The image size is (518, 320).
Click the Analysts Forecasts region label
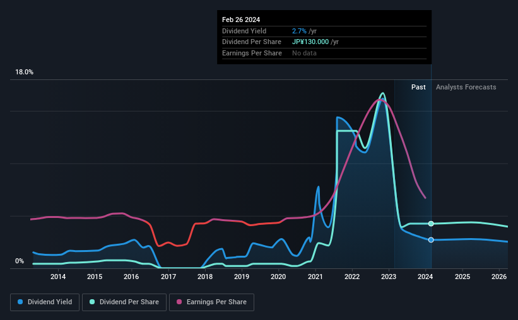466,87
